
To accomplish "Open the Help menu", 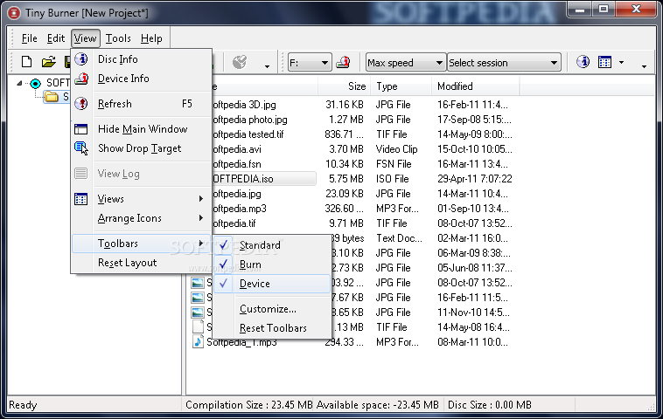I will (151, 38).
